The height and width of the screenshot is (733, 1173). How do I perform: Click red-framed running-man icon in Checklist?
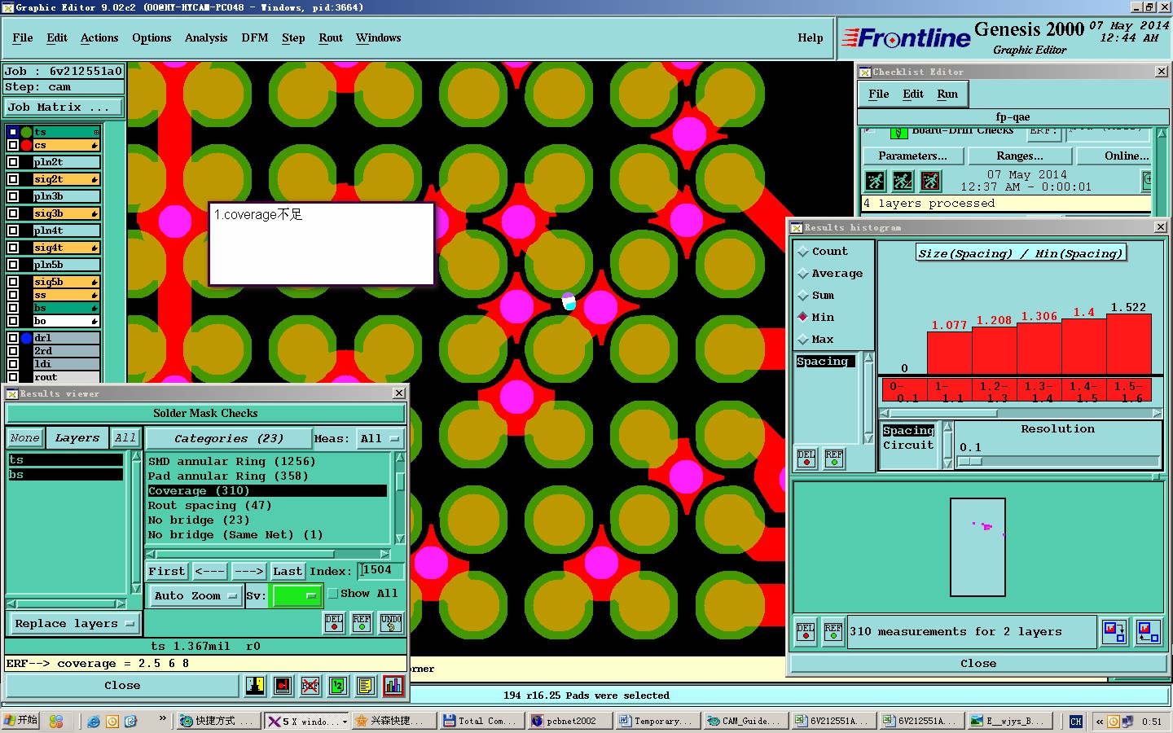tap(930, 181)
